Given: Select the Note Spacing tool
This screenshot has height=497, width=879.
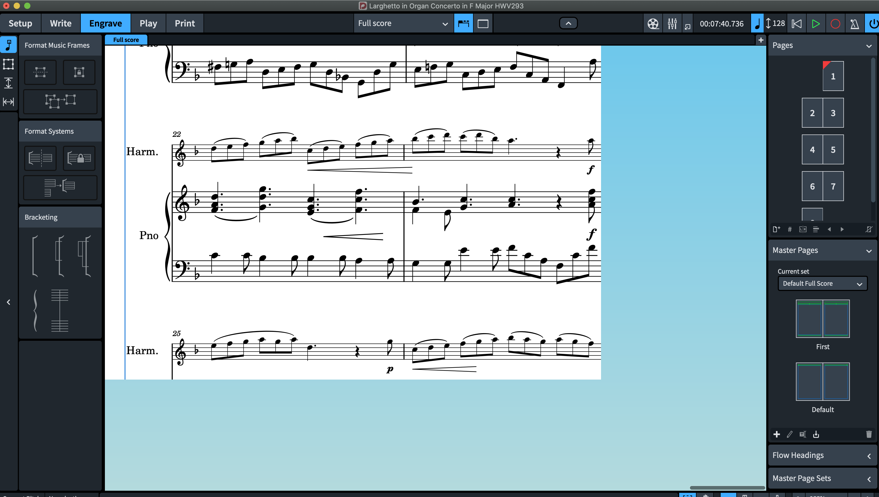Looking at the screenshot, I should pos(8,102).
